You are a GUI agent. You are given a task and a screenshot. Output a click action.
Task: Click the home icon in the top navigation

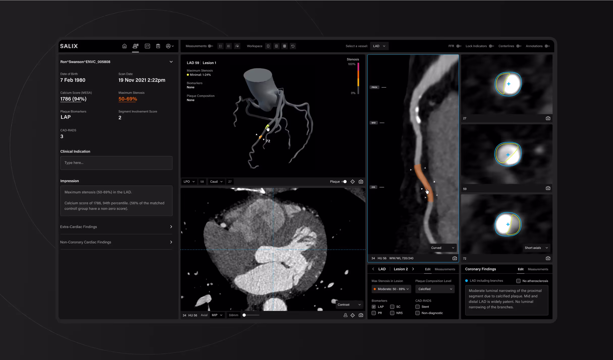click(x=124, y=46)
